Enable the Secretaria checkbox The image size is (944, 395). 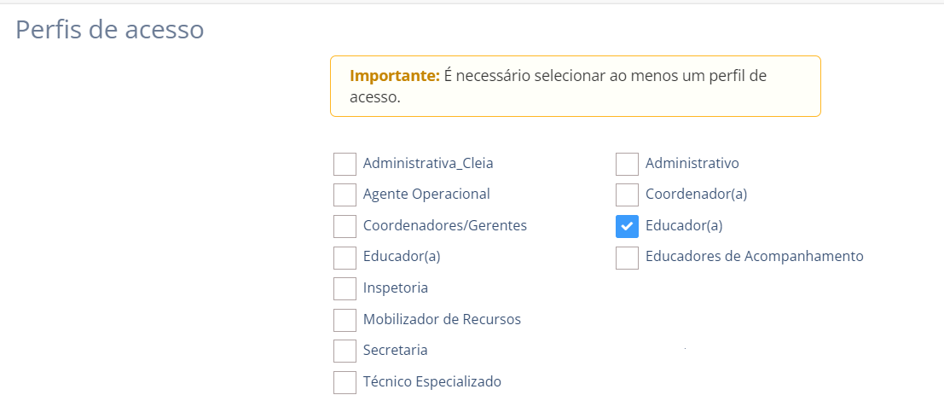[x=345, y=351]
